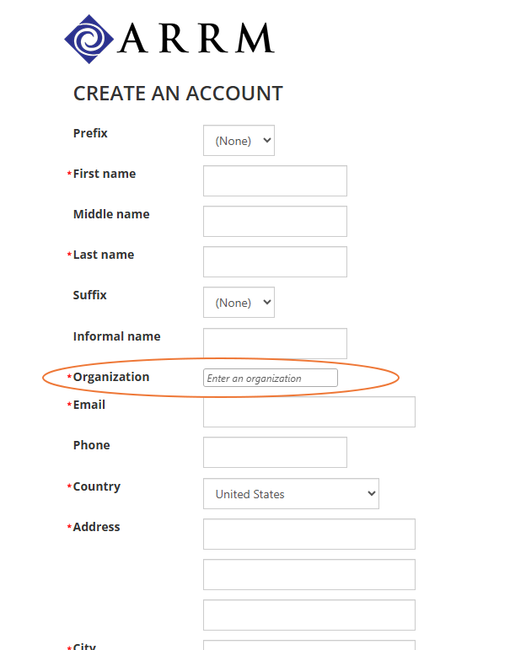Focus the Enter an organization field
The width and height of the screenshot is (526, 650).
click(x=270, y=379)
